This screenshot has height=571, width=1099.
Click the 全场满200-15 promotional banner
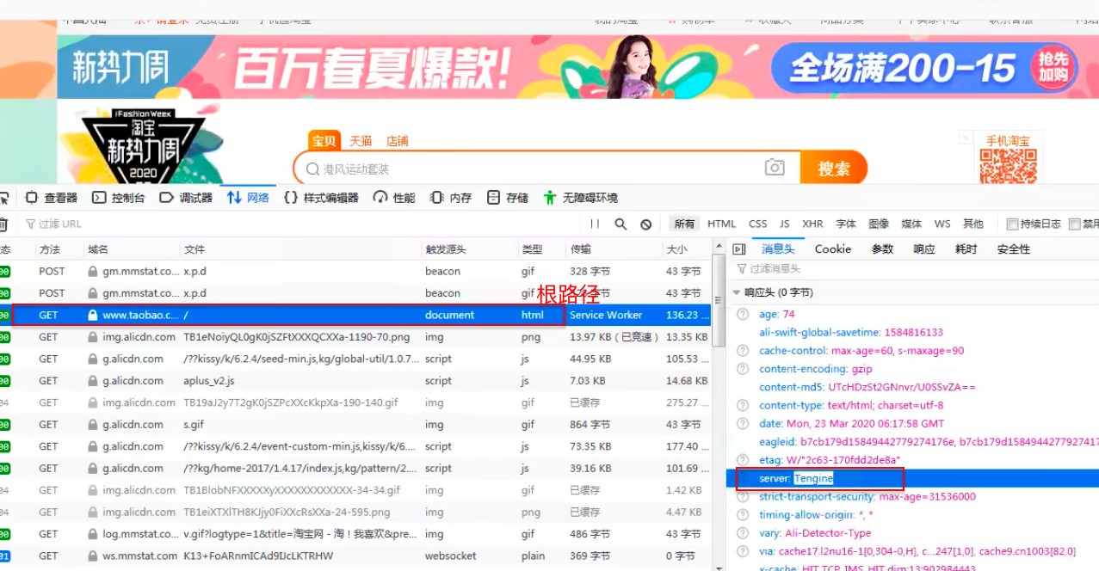tap(926, 67)
